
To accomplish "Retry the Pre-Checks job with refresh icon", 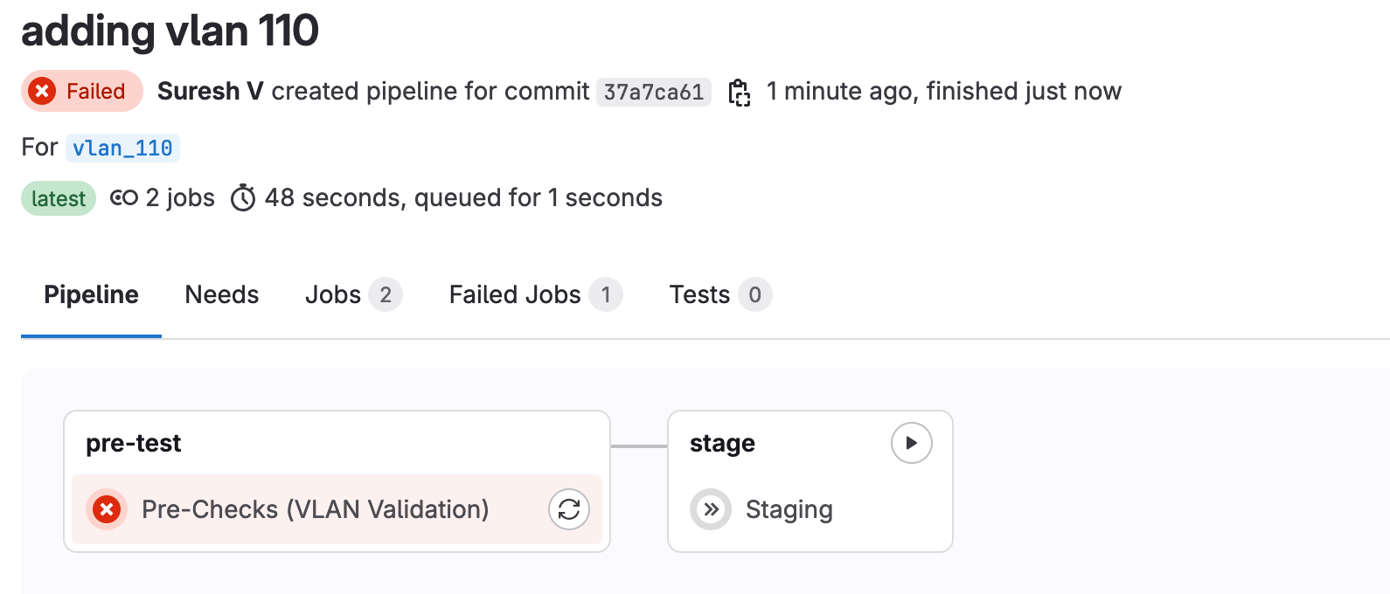I will (569, 509).
